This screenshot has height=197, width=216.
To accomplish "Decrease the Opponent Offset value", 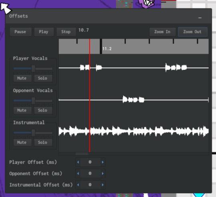I will (78, 173).
